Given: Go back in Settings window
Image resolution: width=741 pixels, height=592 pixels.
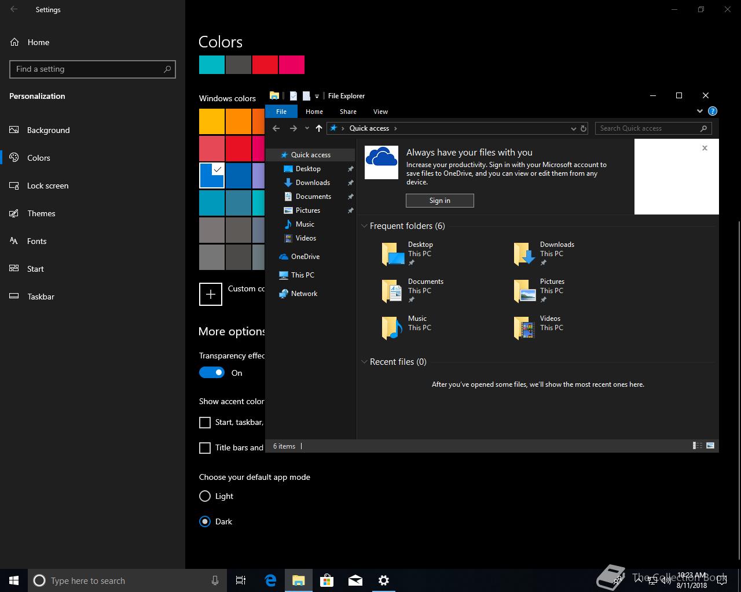Looking at the screenshot, I should pos(14,9).
